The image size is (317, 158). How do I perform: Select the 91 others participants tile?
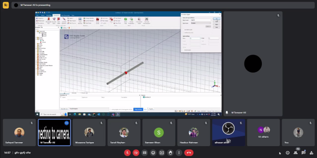[x=264, y=133]
